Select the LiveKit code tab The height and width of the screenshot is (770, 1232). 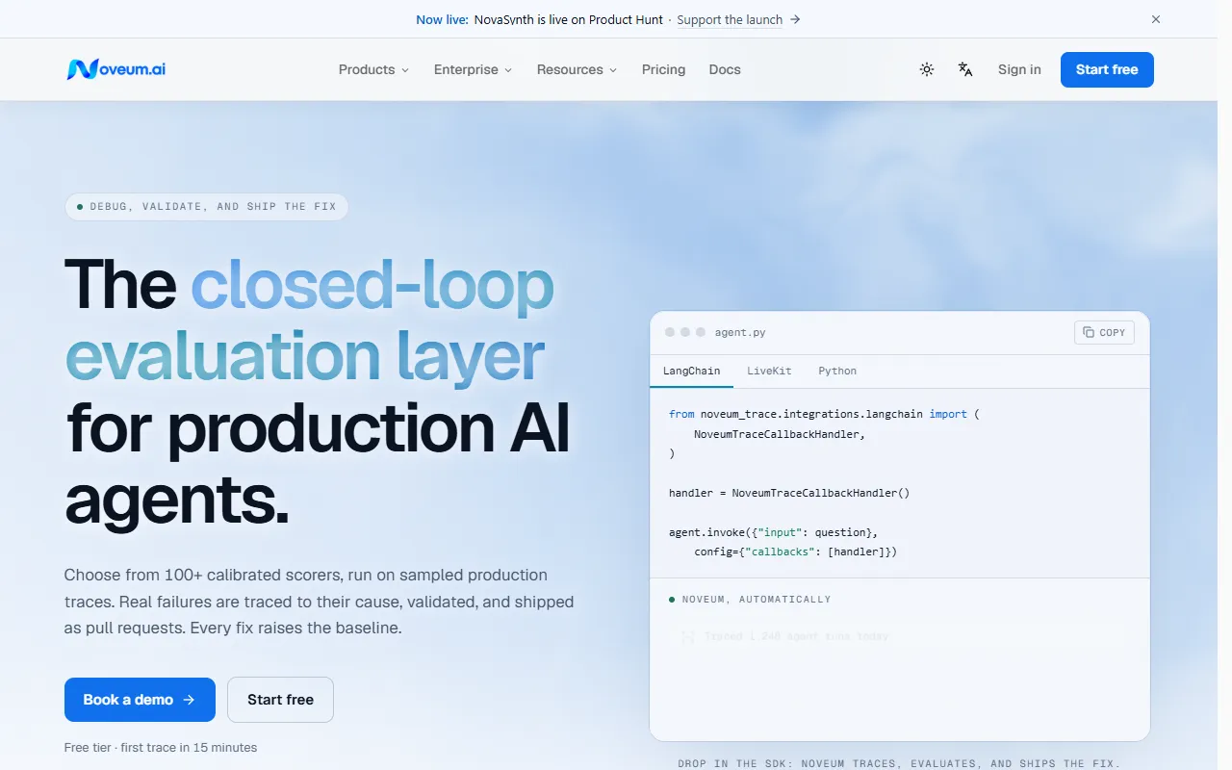(769, 371)
